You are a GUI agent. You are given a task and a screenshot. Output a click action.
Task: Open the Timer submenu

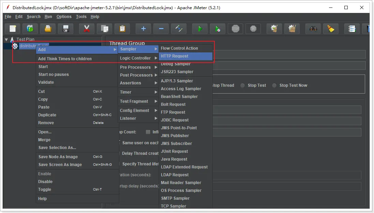tap(138, 92)
